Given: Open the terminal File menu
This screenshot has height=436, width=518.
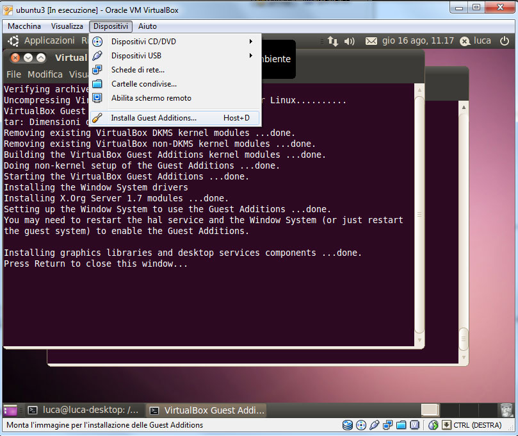Looking at the screenshot, I should [13, 74].
